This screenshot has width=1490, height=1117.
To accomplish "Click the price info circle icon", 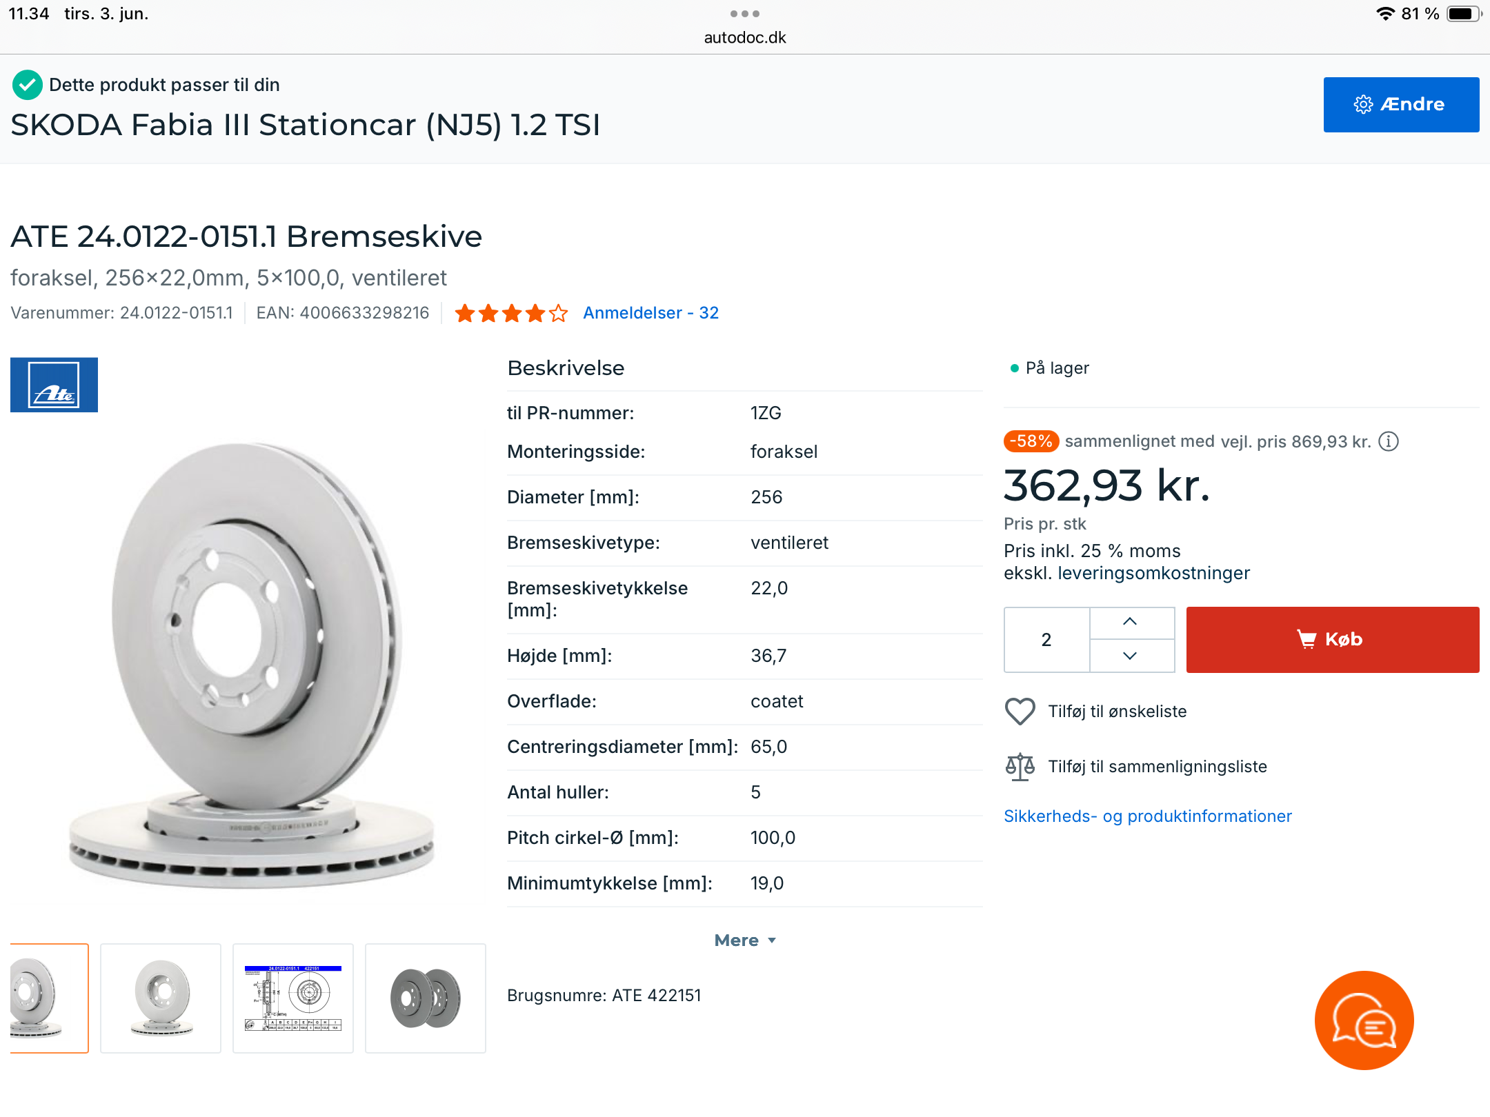I will click(x=1389, y=441).
